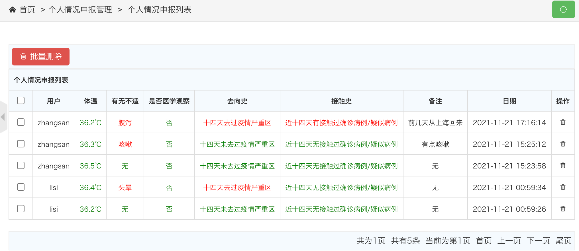Screen dimensions: 579x251
Task: Go to 上一页 in pagination
Action: tap(509, 241)
